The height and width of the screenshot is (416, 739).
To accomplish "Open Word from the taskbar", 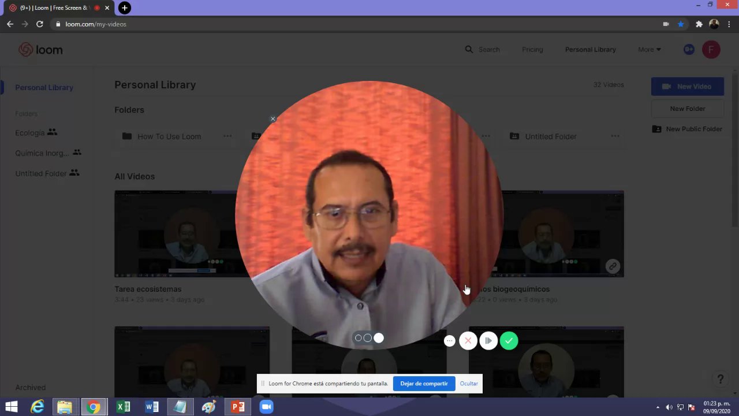I will pyautogui.click(x=152, y=407).
